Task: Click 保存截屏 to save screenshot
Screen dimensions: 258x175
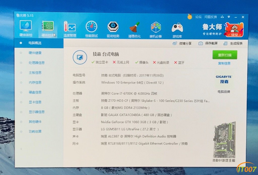Action: [208, 43]
